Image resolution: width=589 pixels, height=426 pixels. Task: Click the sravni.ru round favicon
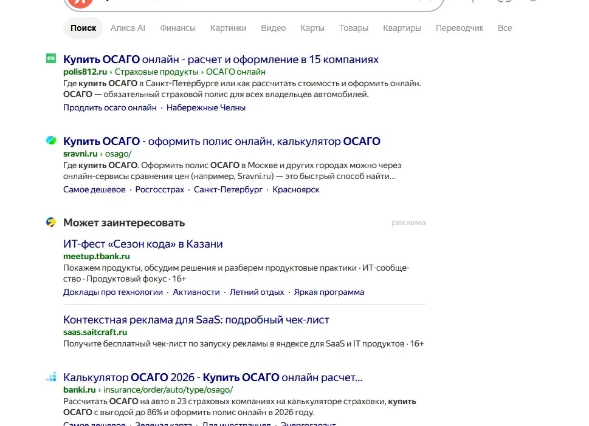click(51, 140)
